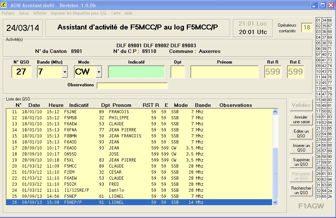The width and height of the screenshot is (336, 218).
Task: Select QSO row 16 F6AOD JEAN
Action: pos(139,142)
